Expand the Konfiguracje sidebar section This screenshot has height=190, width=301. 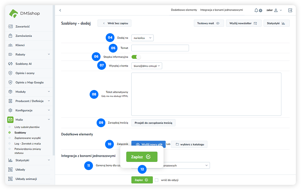pos(49,110)
